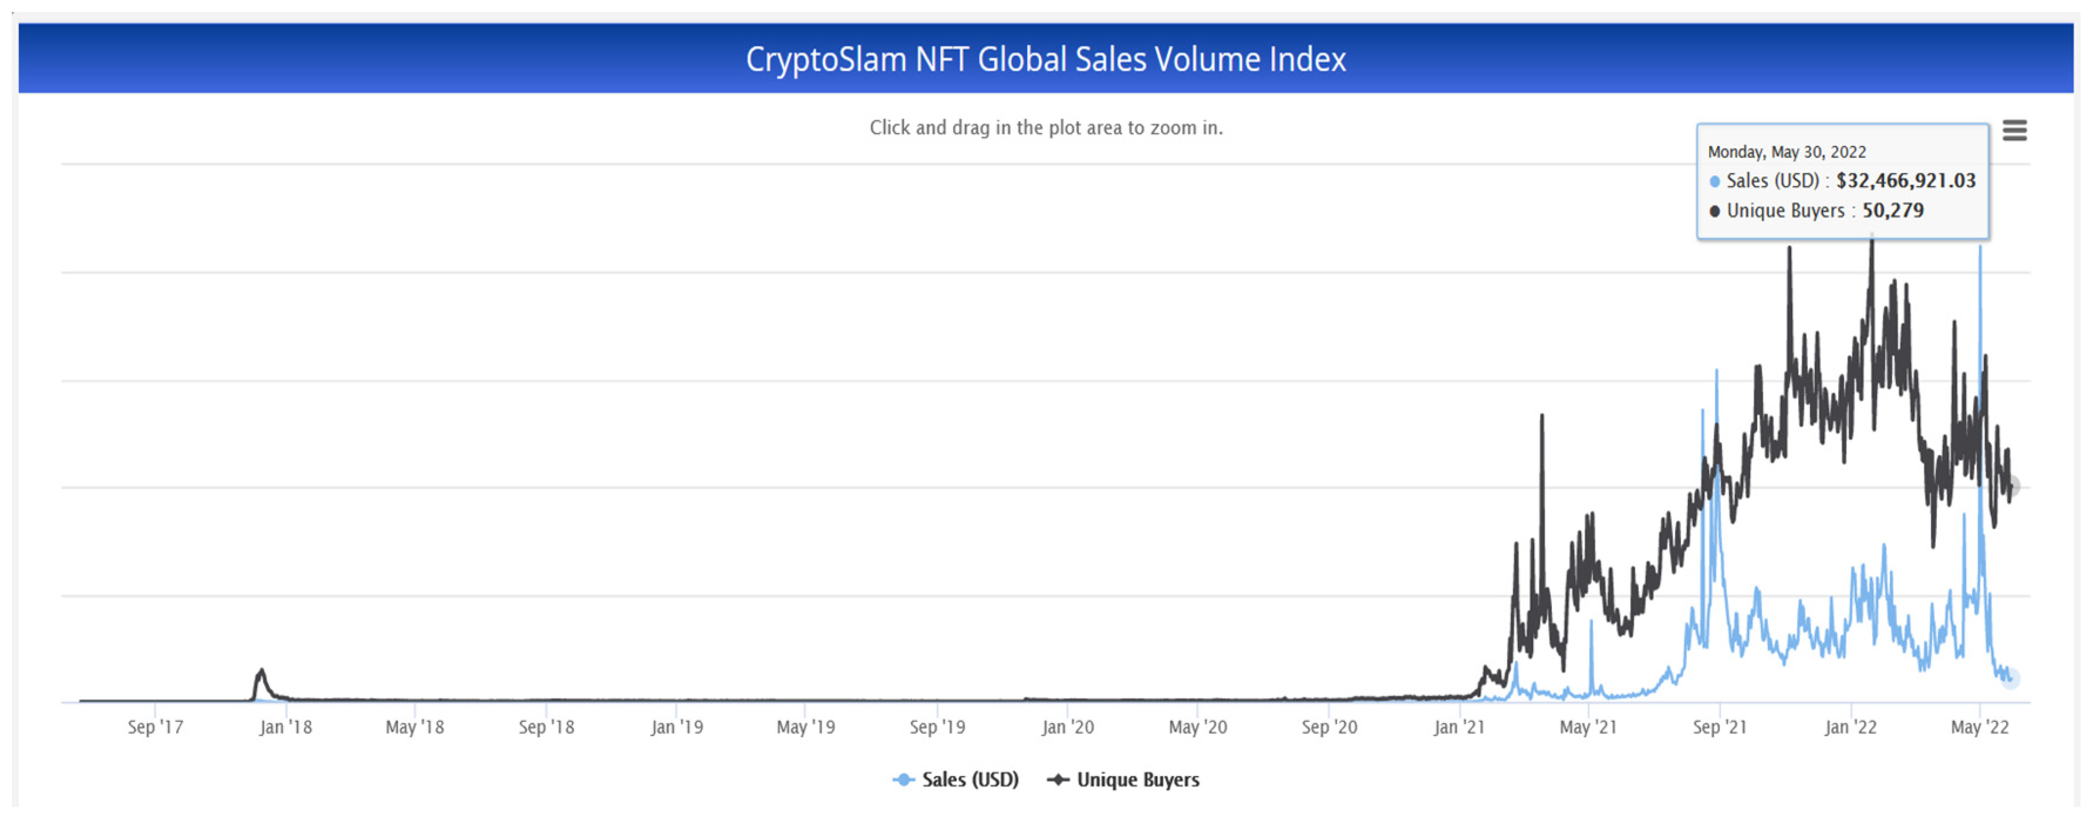Click the Jan '20 axis label
2094x824 pixels.
tap(1068, 727)
